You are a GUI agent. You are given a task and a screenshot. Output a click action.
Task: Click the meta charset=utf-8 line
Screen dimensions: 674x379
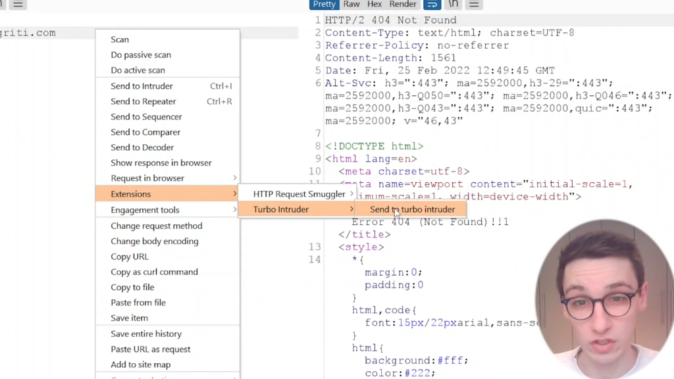(404, 172)
